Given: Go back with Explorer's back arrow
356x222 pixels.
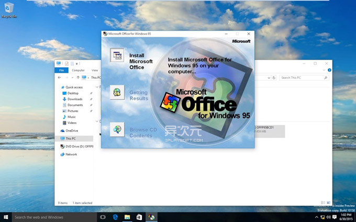Looking at the screenshot, I should [60, 77].
